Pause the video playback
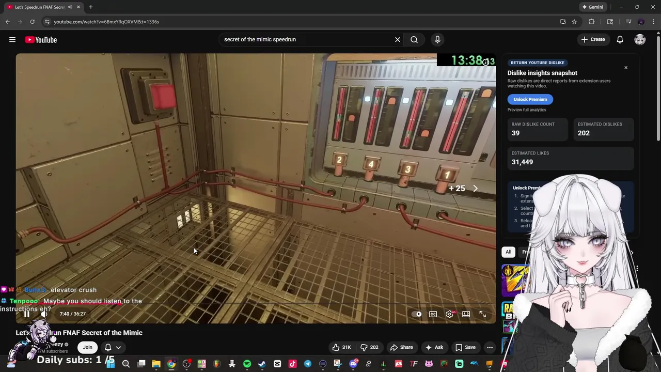Viewport: 661px width, 372px height. pos(27,314)
